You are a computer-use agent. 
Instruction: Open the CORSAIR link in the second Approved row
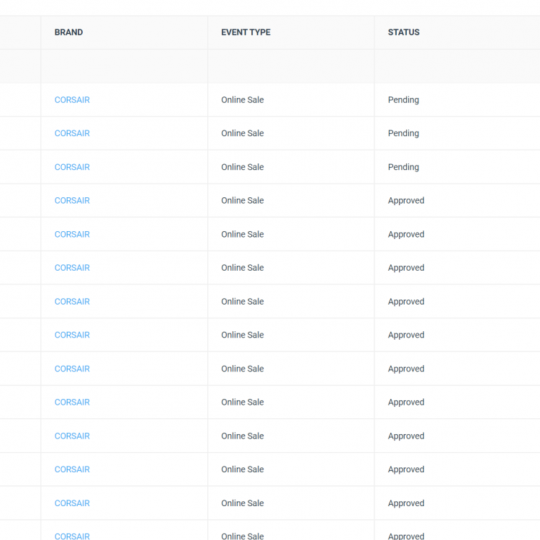[72, 234]
